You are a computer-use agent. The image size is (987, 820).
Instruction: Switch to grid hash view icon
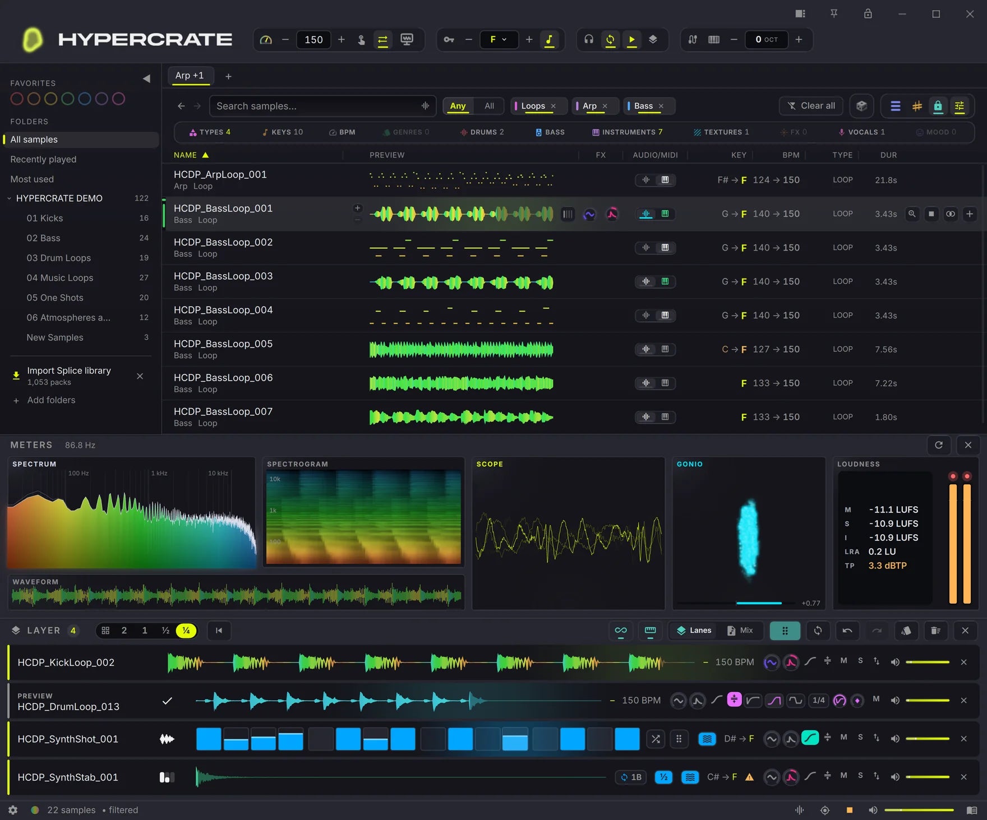(x=917, y=106)
